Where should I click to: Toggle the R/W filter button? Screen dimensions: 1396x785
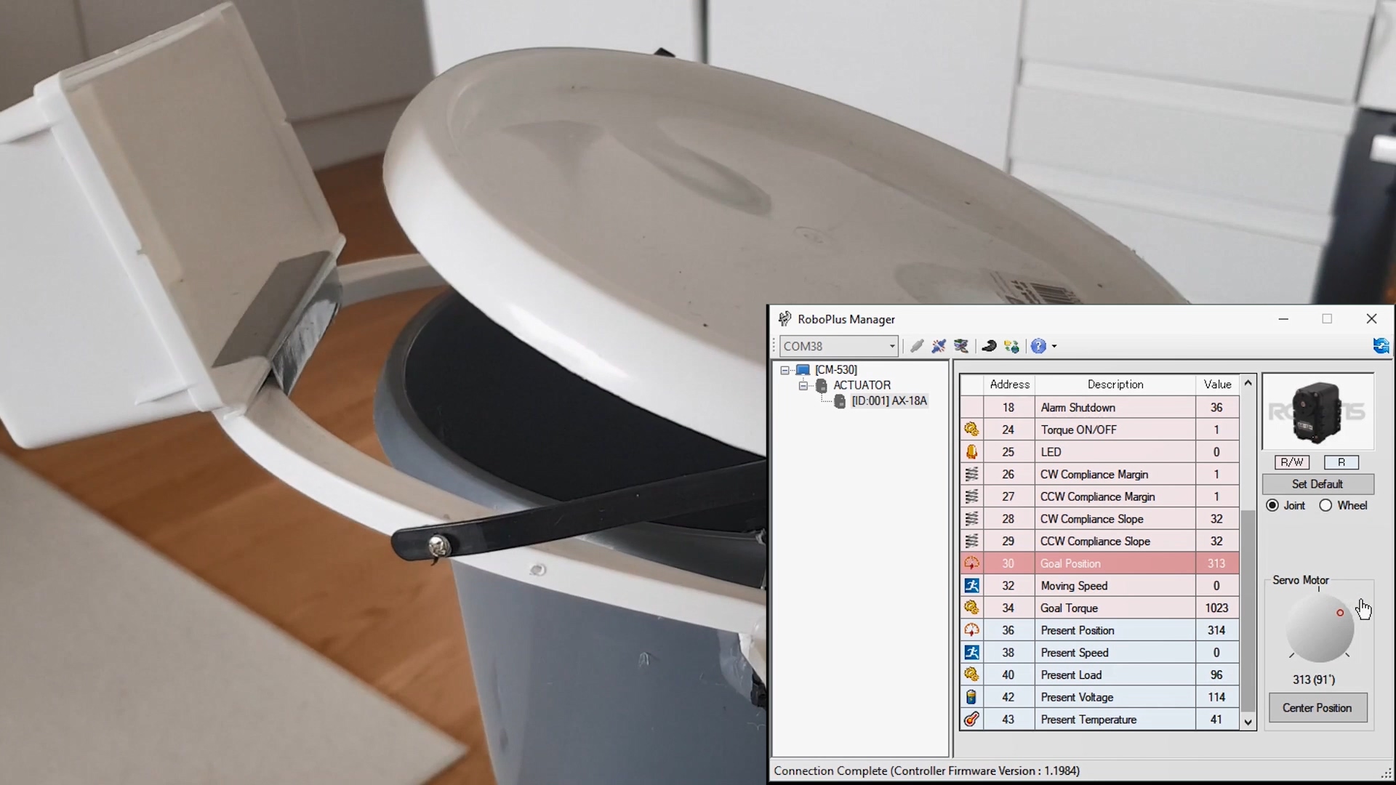[x=1291, y=462]
